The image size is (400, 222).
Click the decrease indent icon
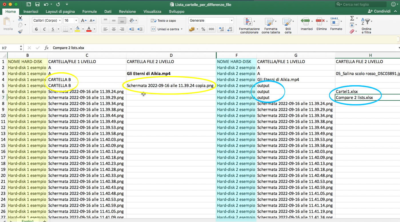(x=132, y=29)
